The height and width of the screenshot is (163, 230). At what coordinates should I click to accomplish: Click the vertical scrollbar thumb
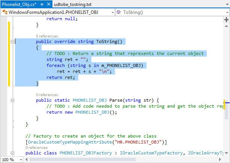pos(226,110)
